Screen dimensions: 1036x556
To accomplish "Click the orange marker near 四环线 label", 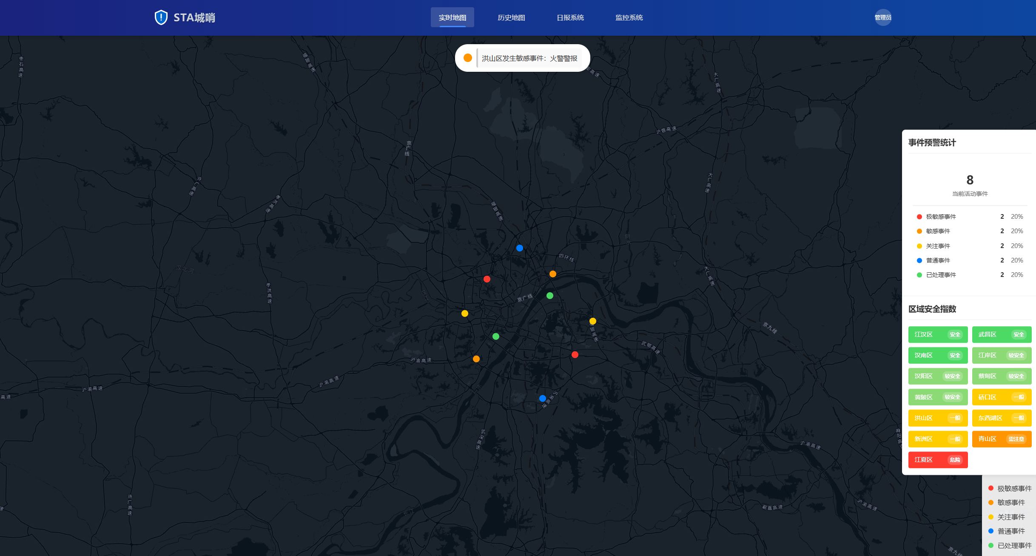I will click(553, 274).
